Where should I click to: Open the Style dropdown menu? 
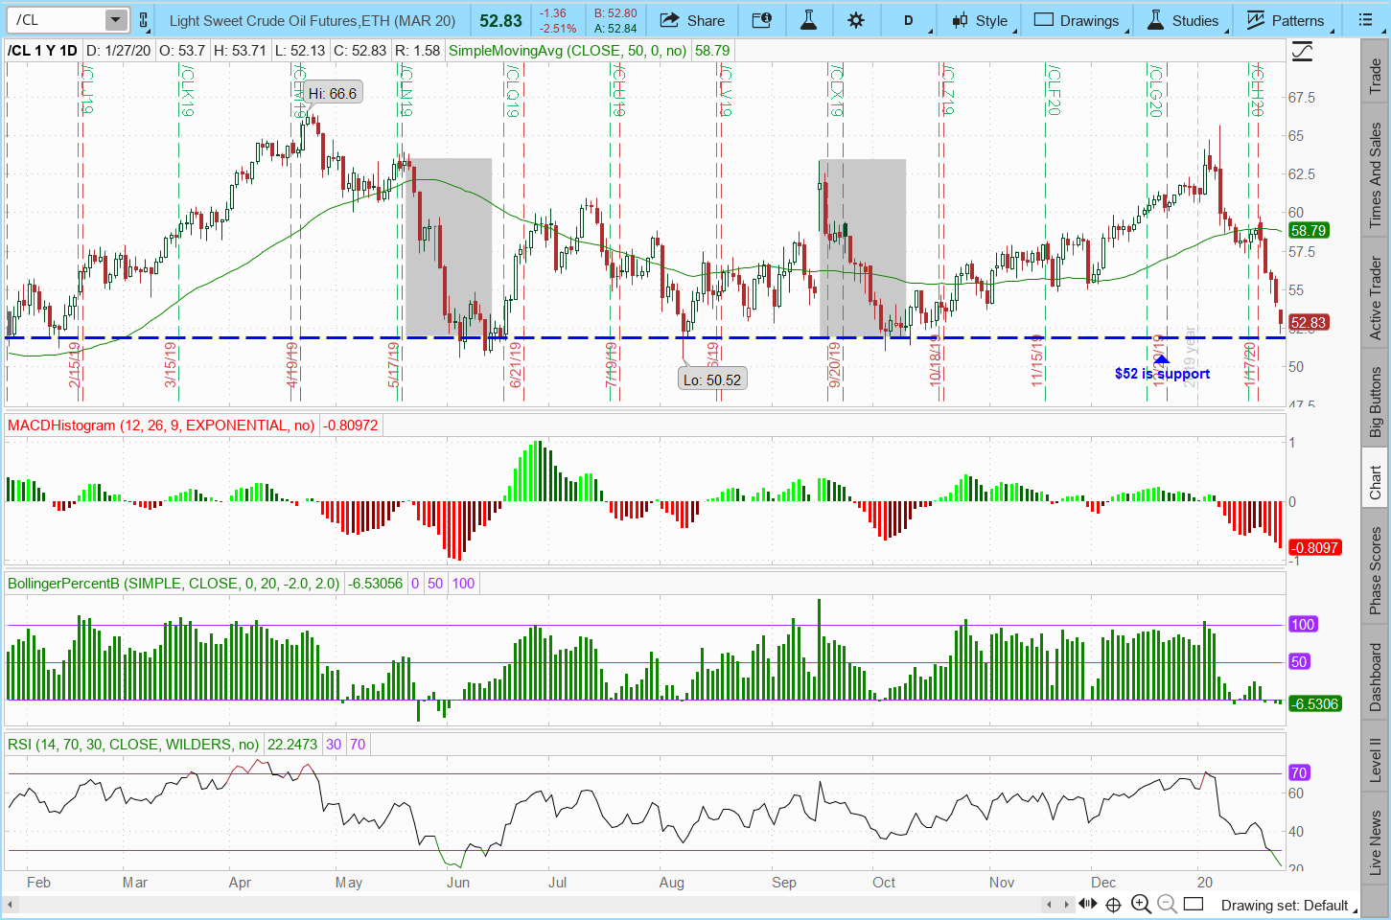click(980, 20)
